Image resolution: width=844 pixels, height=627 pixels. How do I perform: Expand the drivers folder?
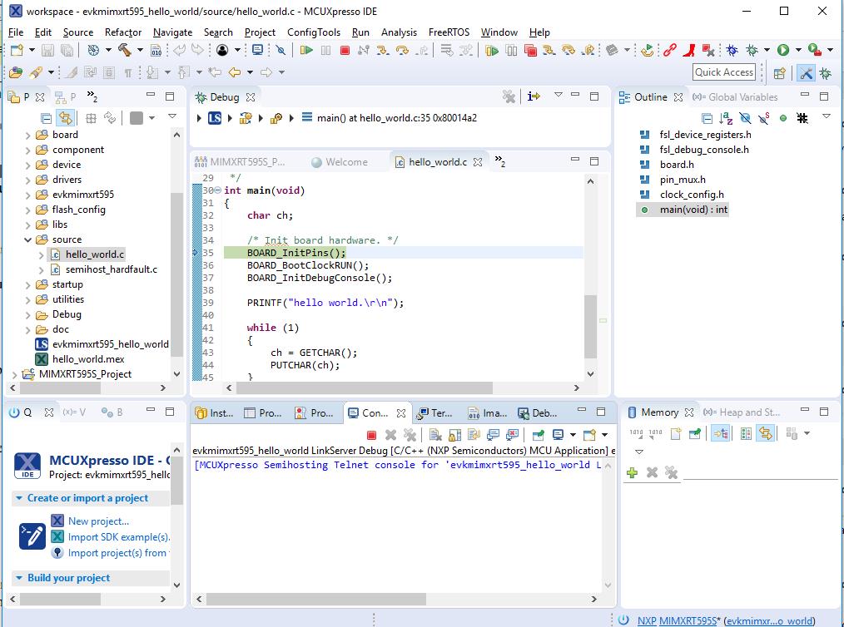[28, 180]
